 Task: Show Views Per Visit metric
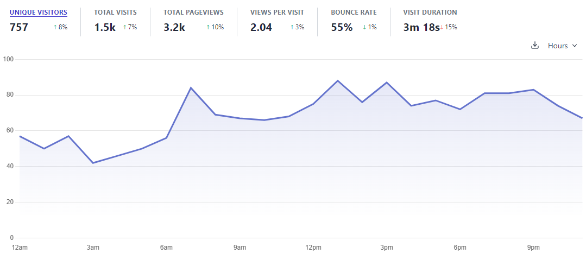coord(278,12)
